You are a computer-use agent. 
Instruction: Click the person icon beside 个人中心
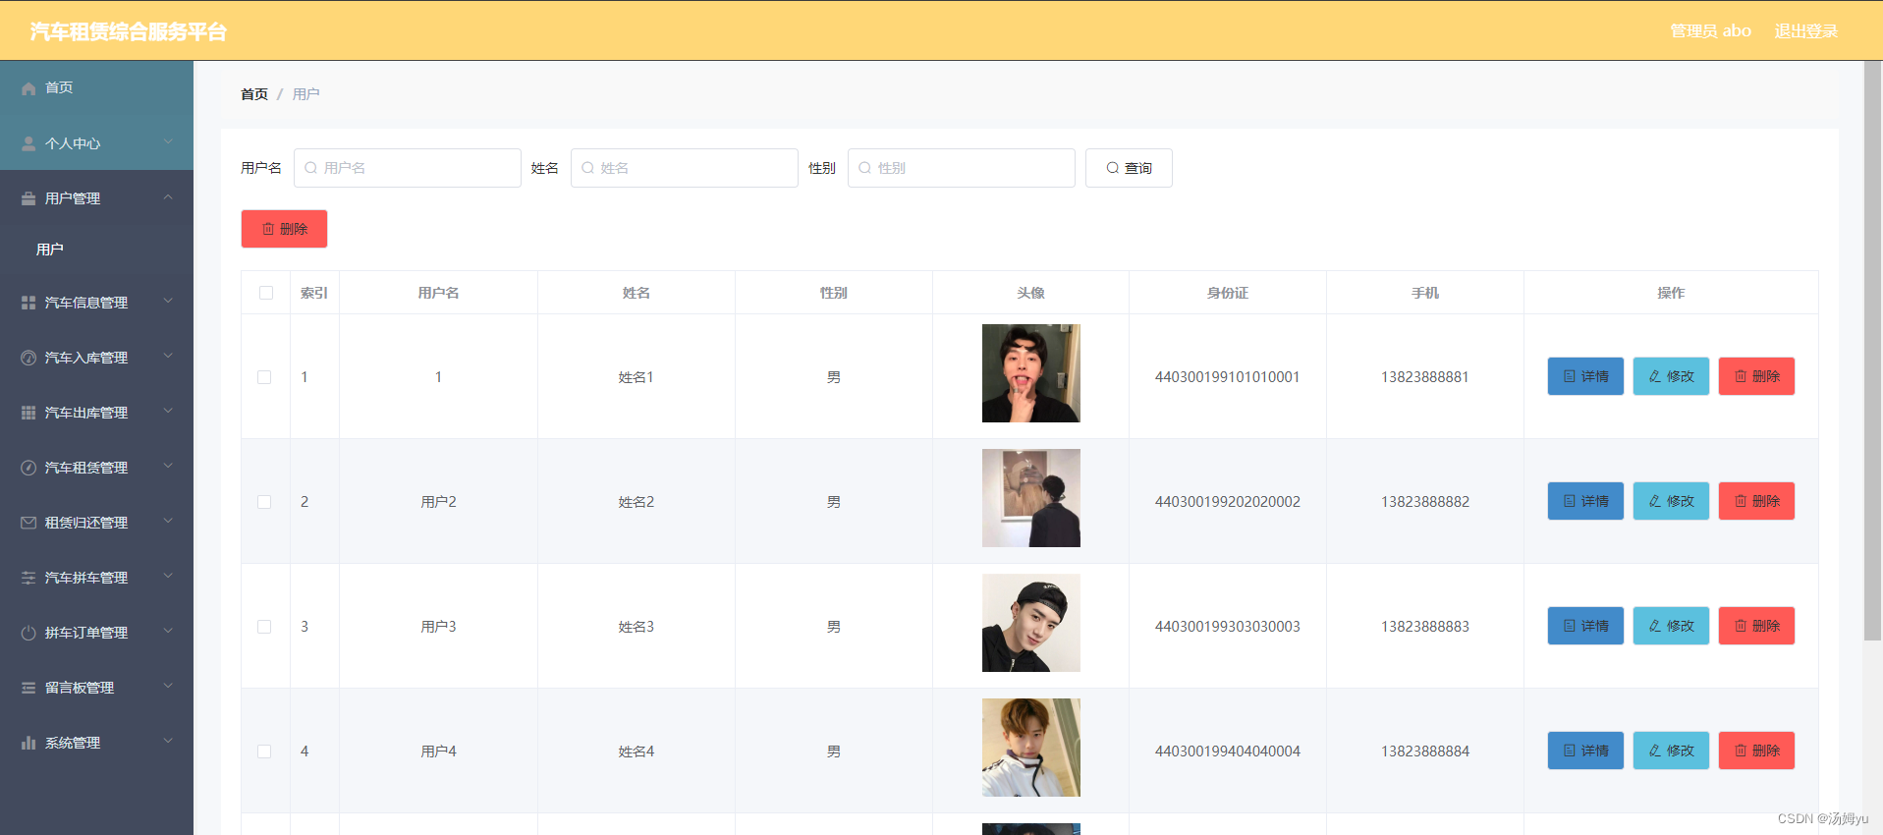(x=28, y=143)
